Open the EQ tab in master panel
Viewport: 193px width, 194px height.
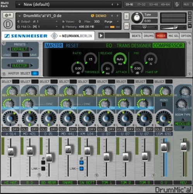(109, 45)
